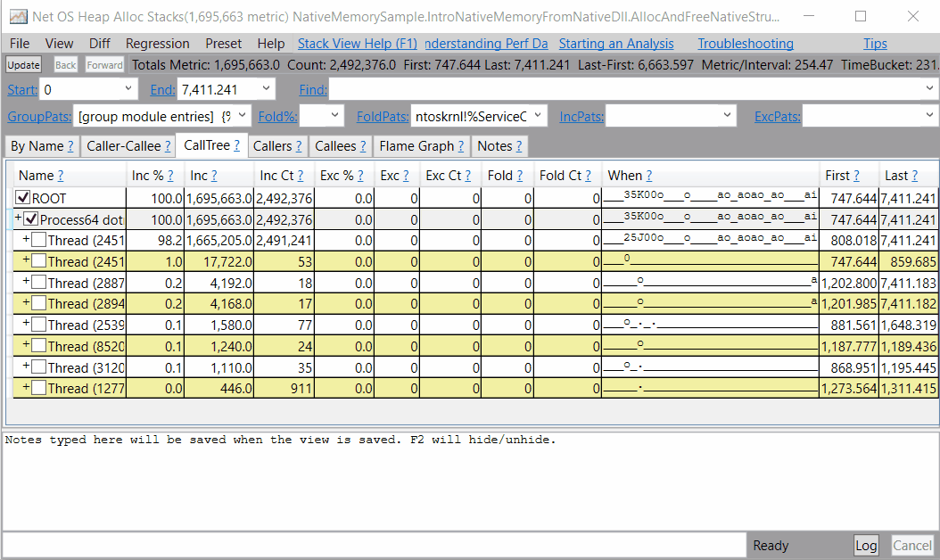
Task: Open the IncPats dropdown
Action: pyautogui.click(x=727, y=114)
